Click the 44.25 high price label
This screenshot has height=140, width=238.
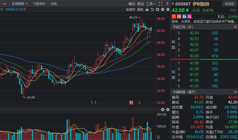coord(133,17)
